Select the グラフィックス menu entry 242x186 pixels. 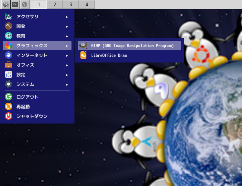(x=37, y=46)
